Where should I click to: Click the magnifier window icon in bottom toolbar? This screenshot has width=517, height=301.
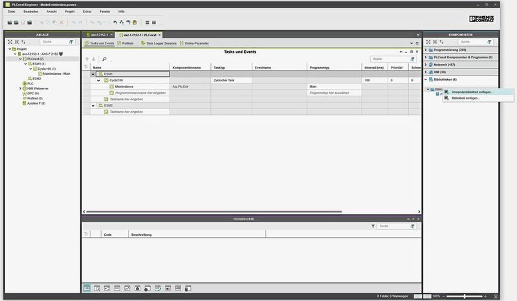tap(97, 288)
